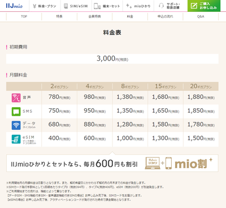The width and height of the screenshot is (226, 208).
Task: Switch to the 特長 tab
Action: (59, 16)
